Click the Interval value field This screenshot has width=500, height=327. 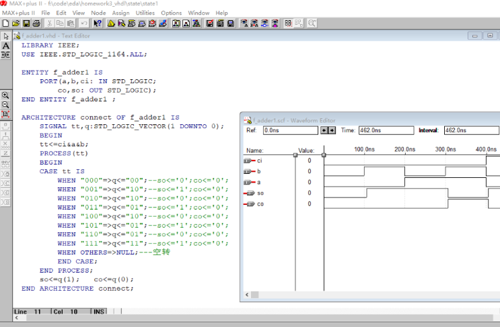point(470,130)
